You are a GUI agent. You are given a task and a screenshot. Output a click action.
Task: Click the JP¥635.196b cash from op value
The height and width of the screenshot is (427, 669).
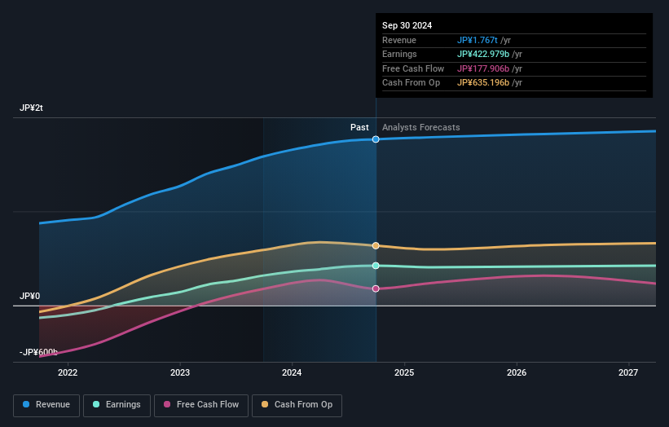(x=483, y=83)
